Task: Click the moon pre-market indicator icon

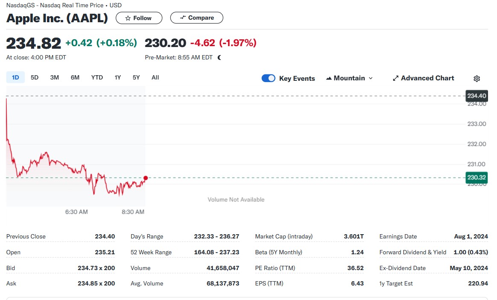Action: pyautogui.click(x=219, y=57)
